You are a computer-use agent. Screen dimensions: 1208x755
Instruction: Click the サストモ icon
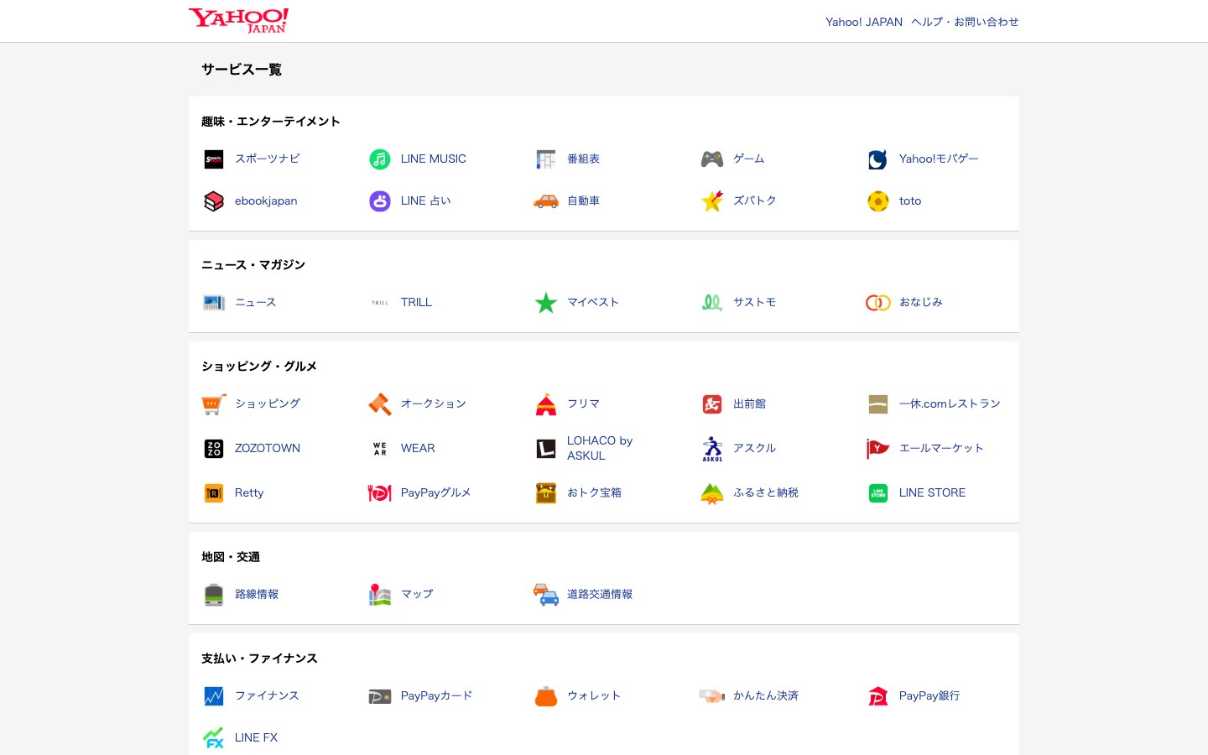point(712,303)
